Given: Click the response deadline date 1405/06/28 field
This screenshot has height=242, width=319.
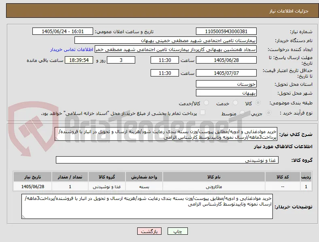Looking at the screenshot, I should (x=226, y=60).
